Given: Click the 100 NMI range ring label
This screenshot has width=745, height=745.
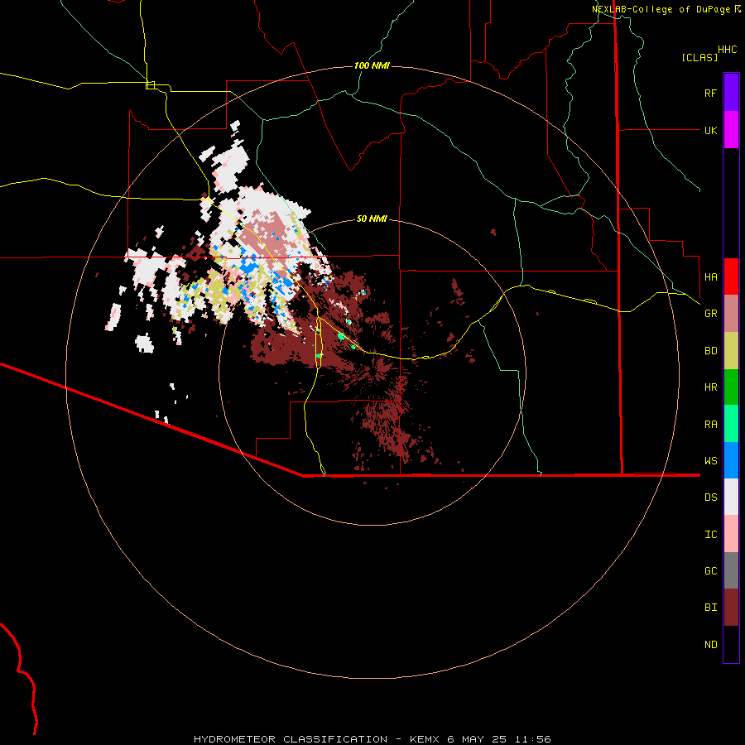Looking at the screenshot, I should point(372,65).
